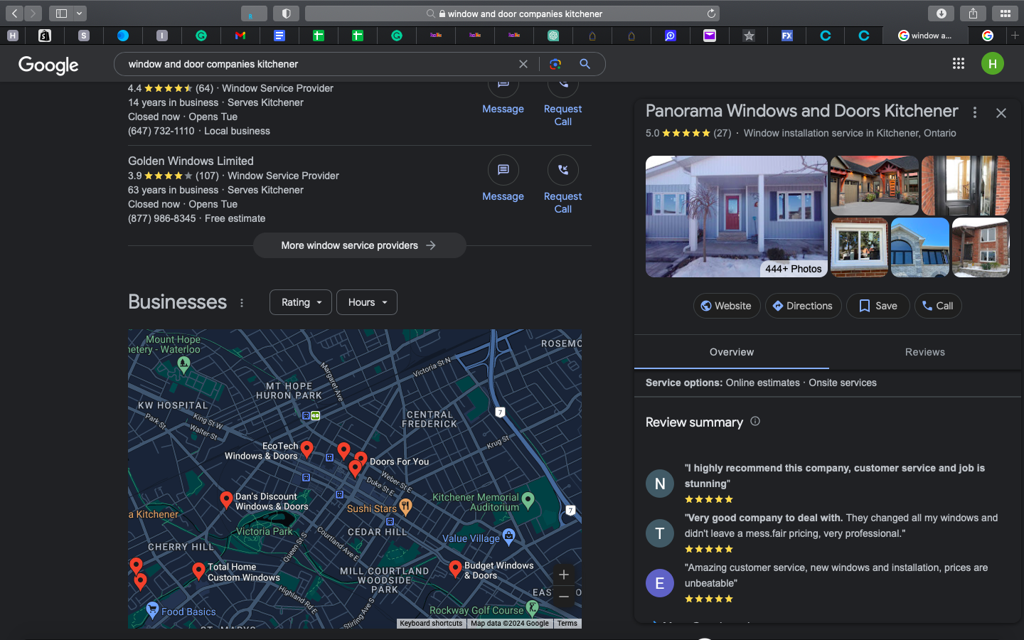Select Budget Windows & Doors map pin
Screen dimensions: 1024x640
[455, 568]
